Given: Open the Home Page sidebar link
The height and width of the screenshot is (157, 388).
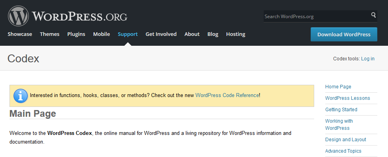Looking at the screenshot, I should (x=338, y=86).
